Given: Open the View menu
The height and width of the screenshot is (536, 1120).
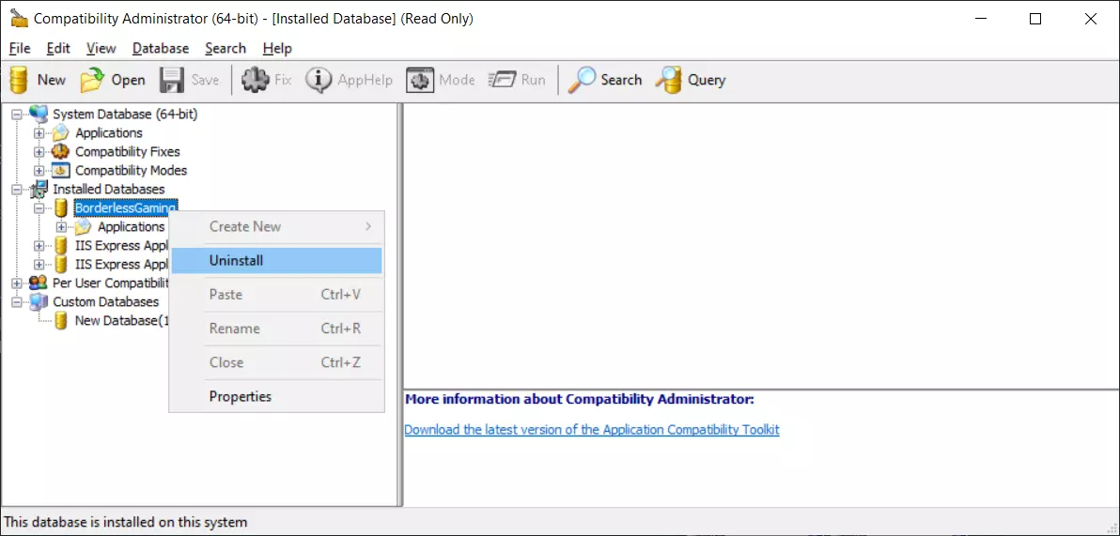Looking at the screenshot, I should (101, 49).
